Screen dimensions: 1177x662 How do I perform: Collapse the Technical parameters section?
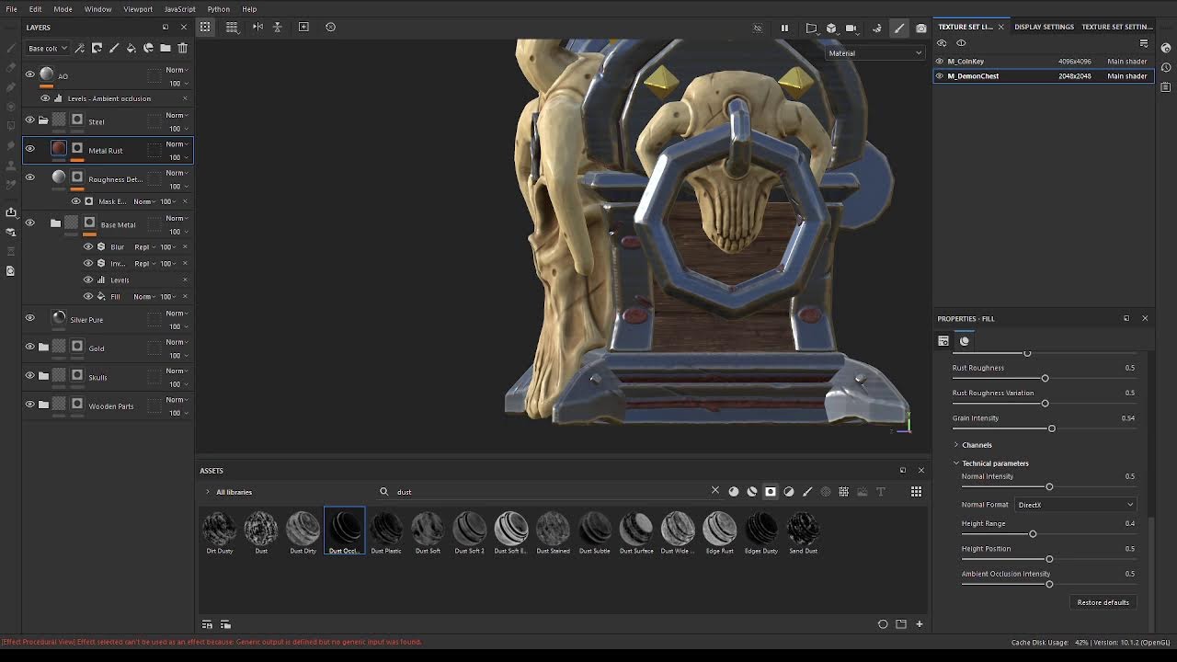[956, 463]
